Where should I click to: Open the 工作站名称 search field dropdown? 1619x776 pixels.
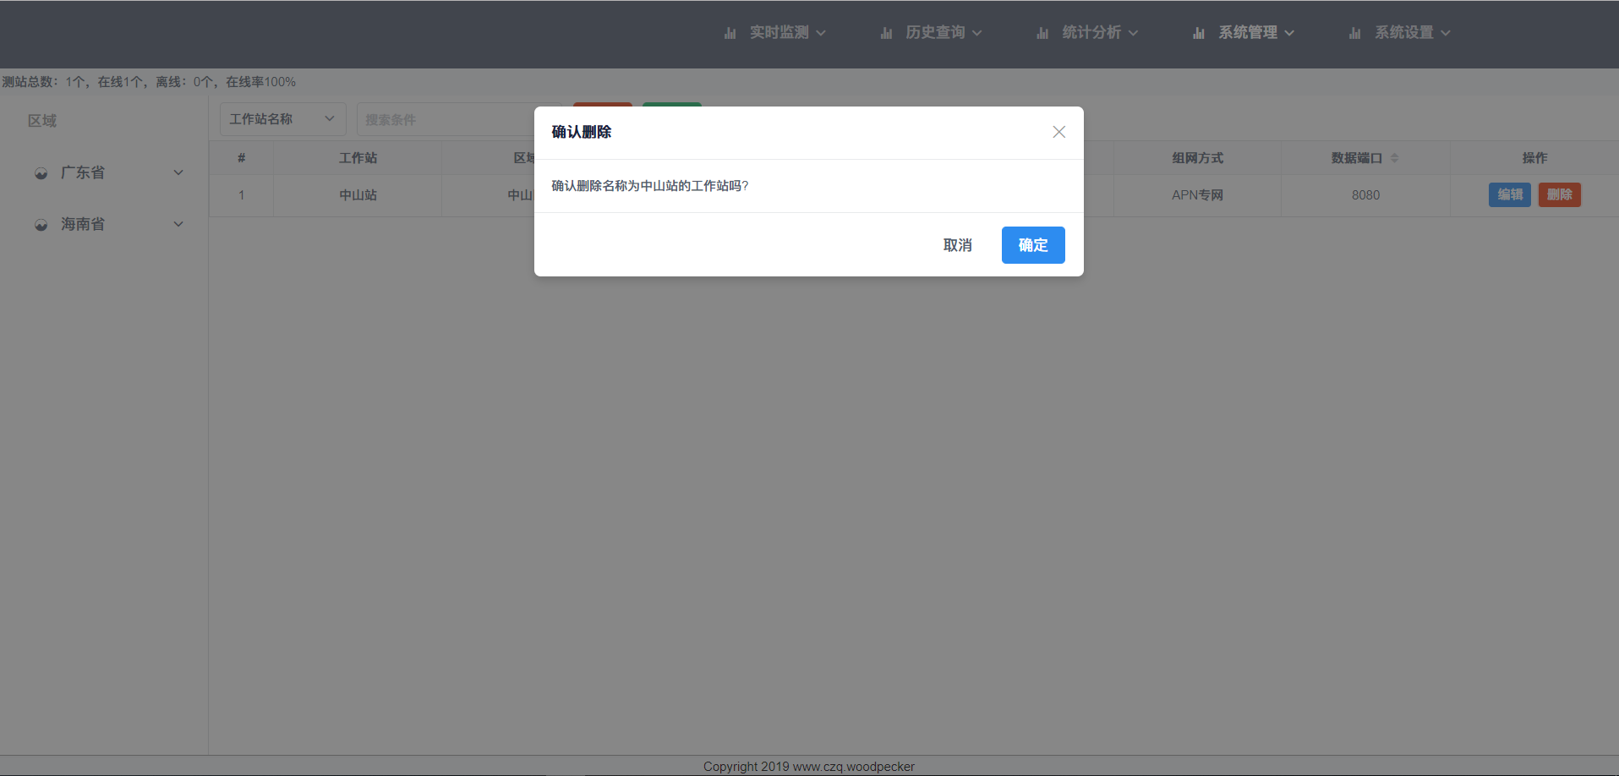[x=283, y=119]
